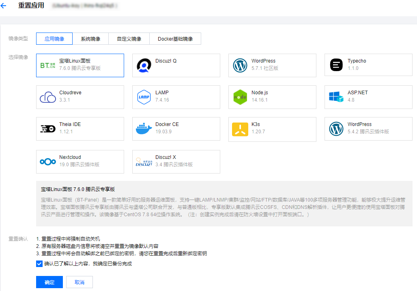Viewport: 417px width, 291px height.
Task: Select the Discuz! Q image name
Action: tap(166, 61)
